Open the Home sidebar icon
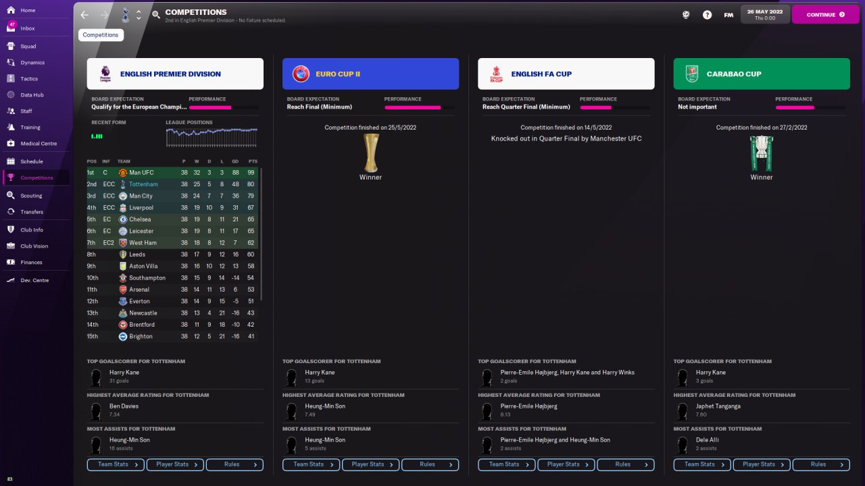This screenshot has width=865, height=486. pyautogui.click(x=11, y=11)
